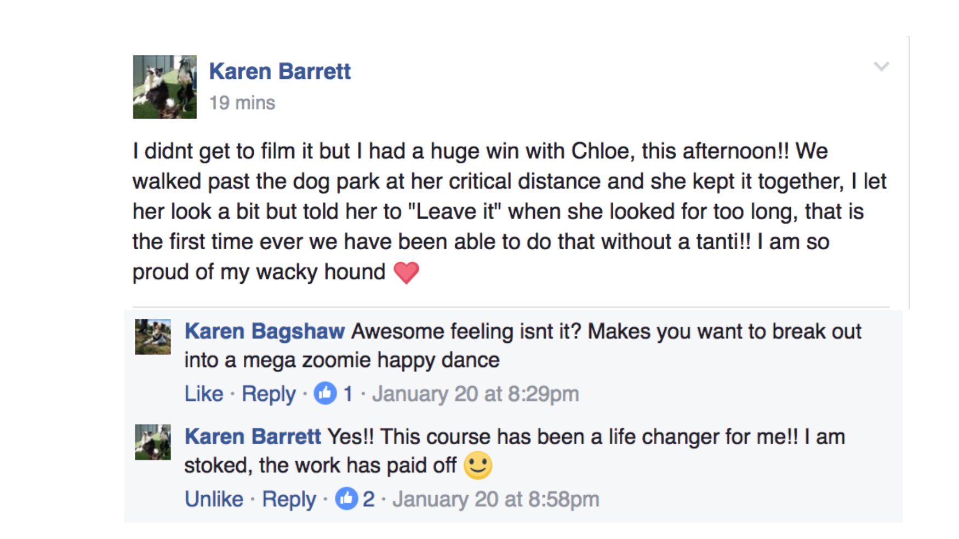Reply to Karen Bagshaw's comment
This screenshot has height=539, width=959.
pyautogui.click(x=269, y=394)
